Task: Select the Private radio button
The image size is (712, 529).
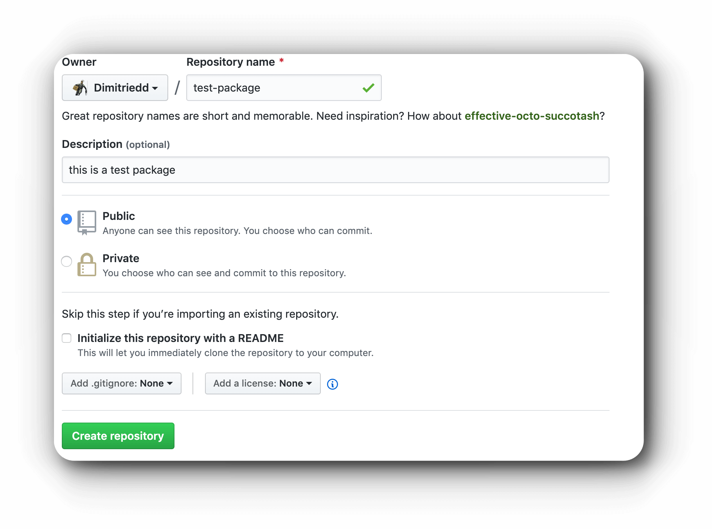Action: (67, 261)
